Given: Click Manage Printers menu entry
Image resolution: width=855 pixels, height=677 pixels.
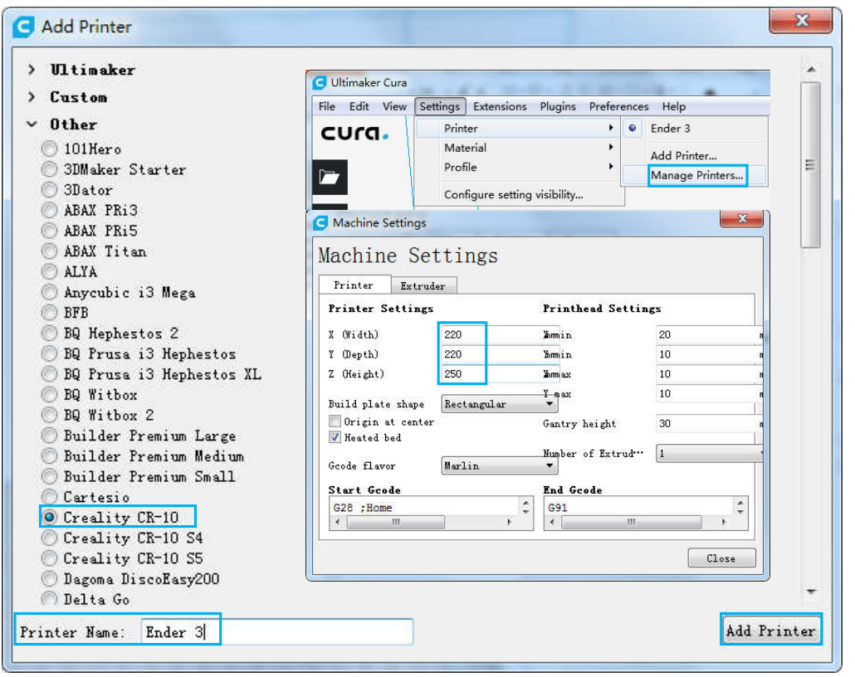Looking at the screenshot, I should pyautogui.click(x=696, y=176).
